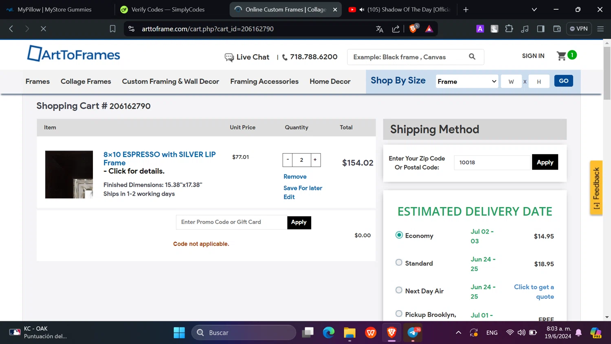Screen dimensions: 611x344
Task: Decrease quantity with the minus button
Action: 288,160
